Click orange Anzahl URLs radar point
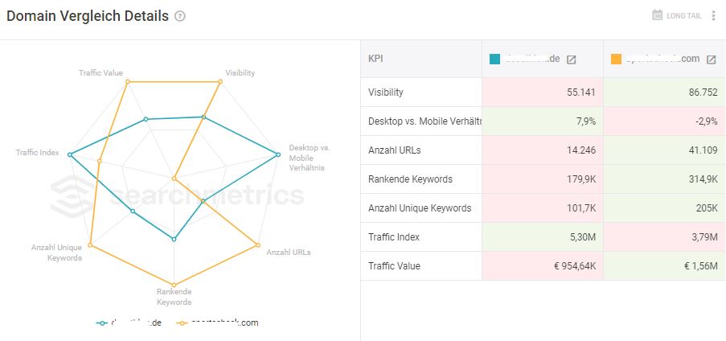Screen dimensions: 726x341 tap(257, 245)
